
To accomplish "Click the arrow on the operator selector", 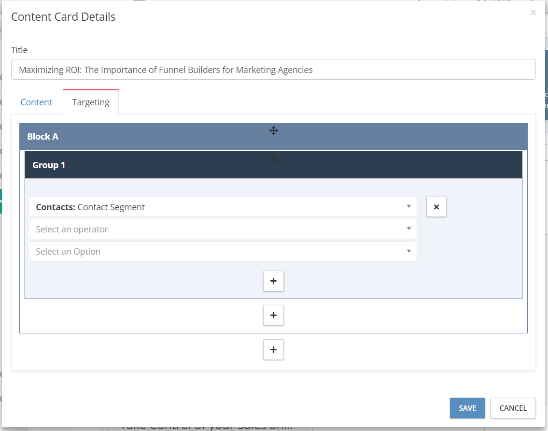I will point(408,229).
